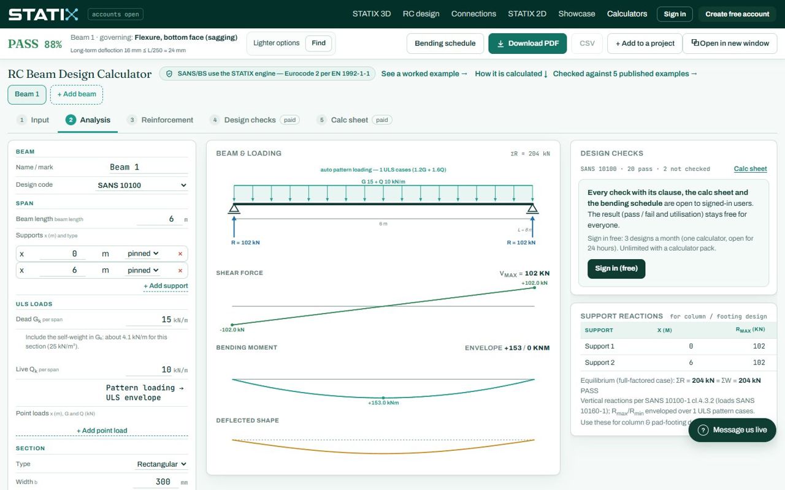Add design to a project
This screenshot has height=490, width=785.
click(x=645, y=43)
